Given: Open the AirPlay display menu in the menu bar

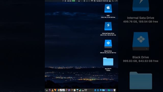Looking at the screenshot, I should [x=79, y=1].
